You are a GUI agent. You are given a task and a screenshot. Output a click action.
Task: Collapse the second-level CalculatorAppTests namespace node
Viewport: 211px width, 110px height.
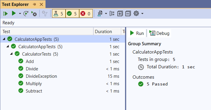click(x=8, y=46)
